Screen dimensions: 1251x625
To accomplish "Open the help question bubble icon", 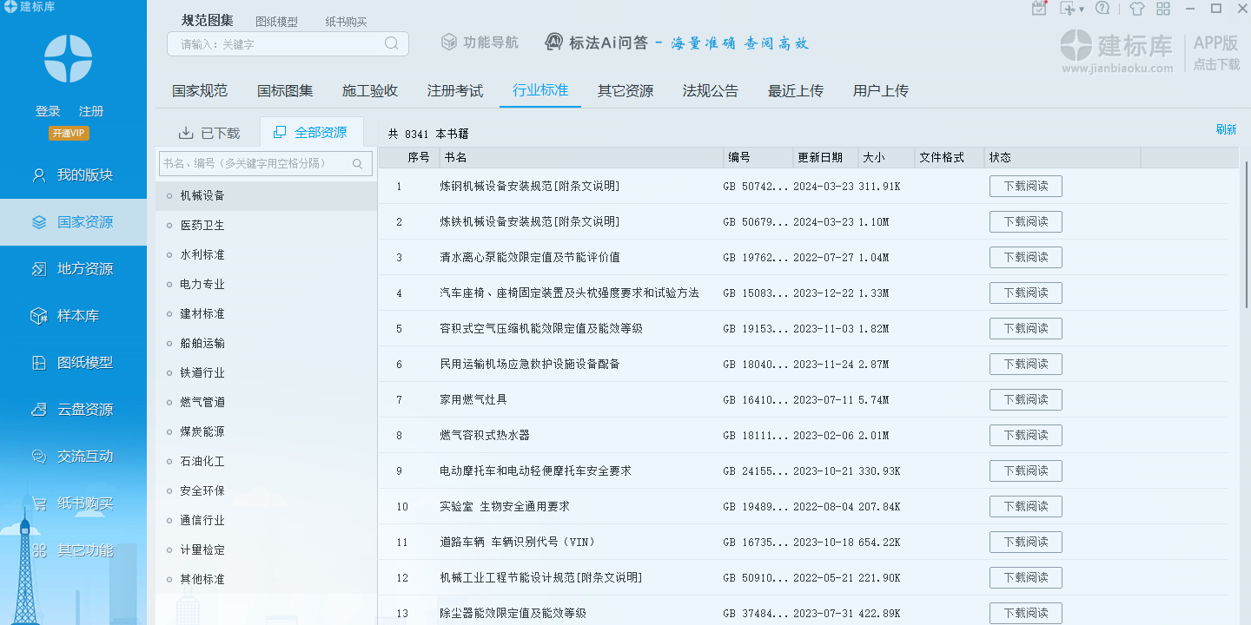I will pyautogui.click(x=1102, y=9).
